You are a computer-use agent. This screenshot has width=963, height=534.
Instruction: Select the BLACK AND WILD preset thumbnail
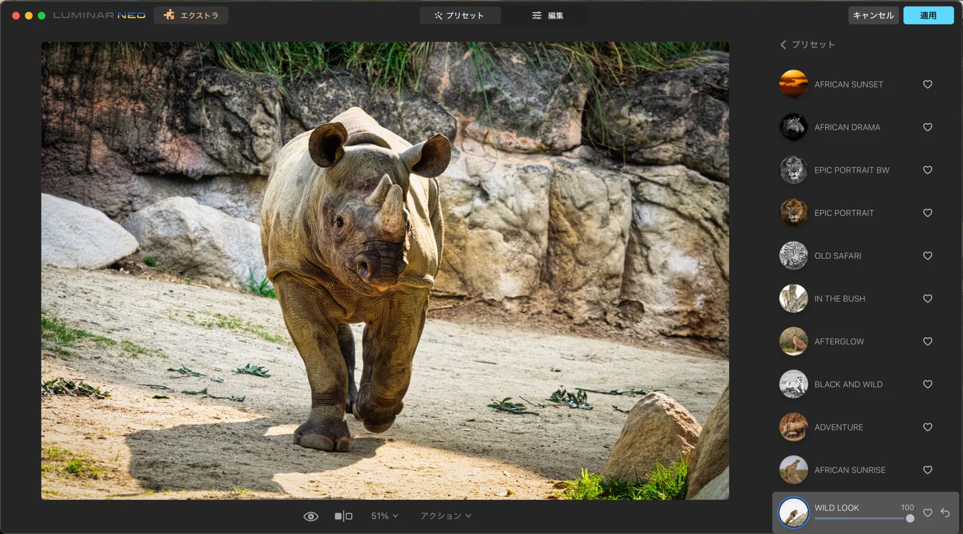(793, 384)
